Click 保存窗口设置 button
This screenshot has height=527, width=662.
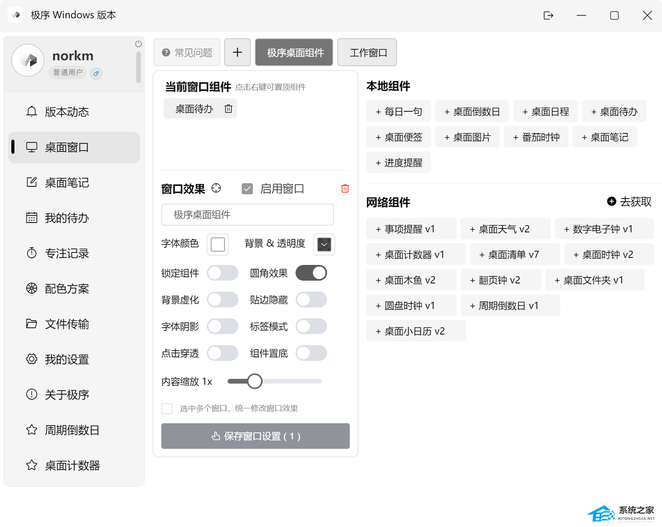[256, 436]
